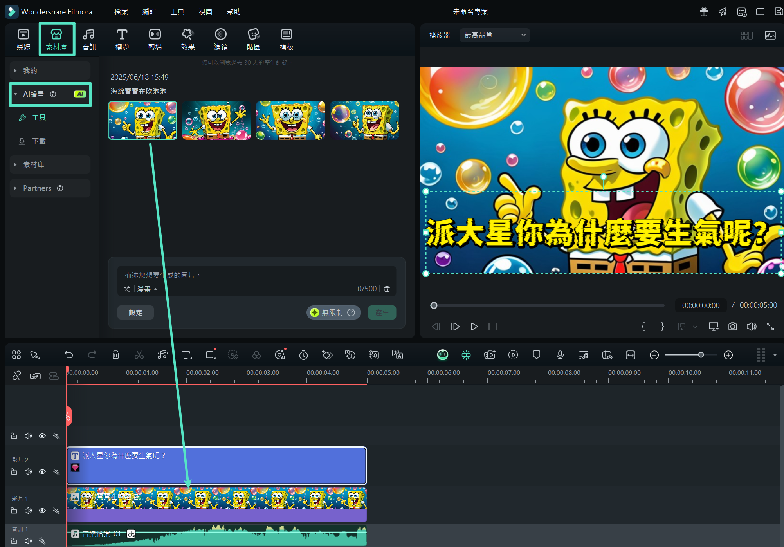This screenshot has width=784, height=547.
Task: Click the 設定 button
Action: (x=135, y=312)
